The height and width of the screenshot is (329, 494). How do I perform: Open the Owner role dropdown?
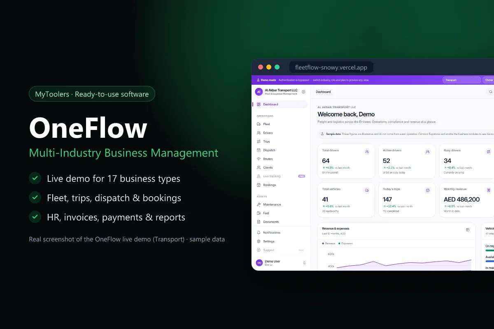pyautogui.click(x=489, y=80)
